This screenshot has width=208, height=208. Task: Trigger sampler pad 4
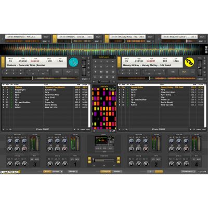[113, 61]
